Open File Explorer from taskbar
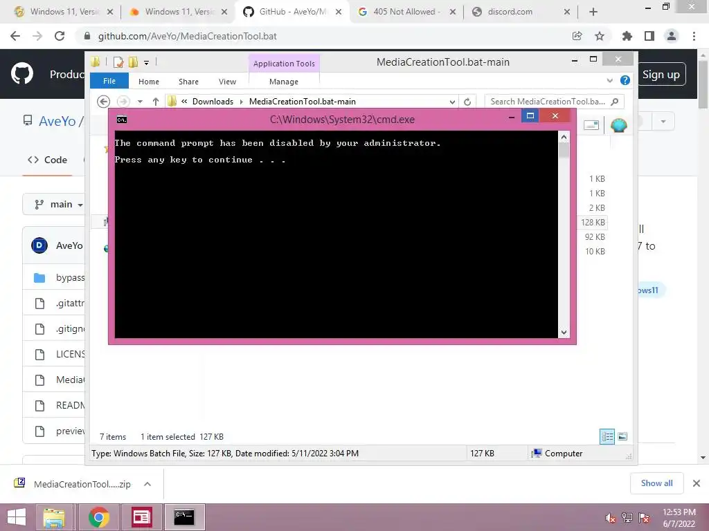The height and width of the screenshot is (531, 709). coord(54,517)
